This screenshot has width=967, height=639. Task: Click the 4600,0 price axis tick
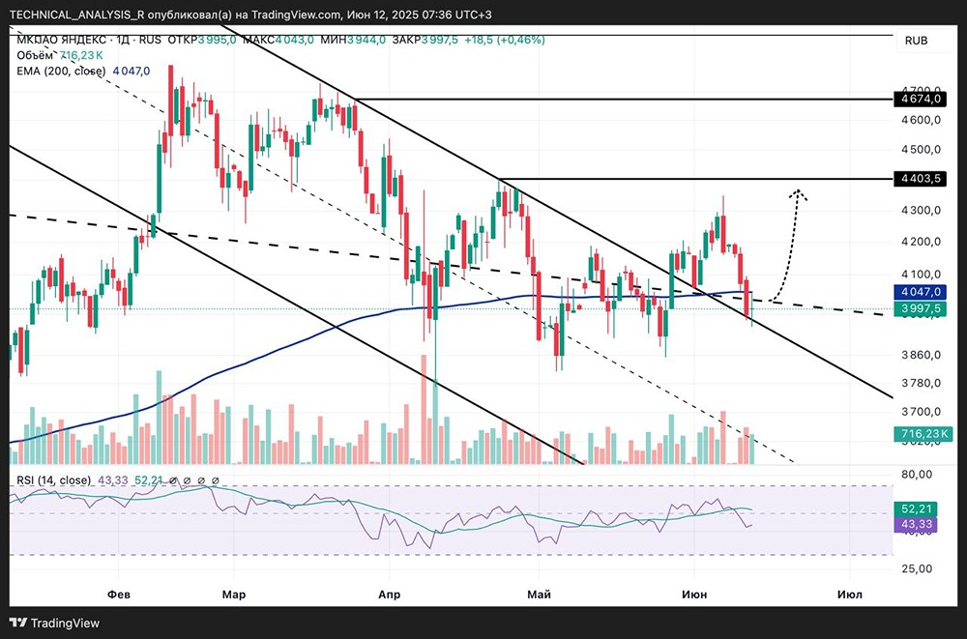[x=921, y=120]
